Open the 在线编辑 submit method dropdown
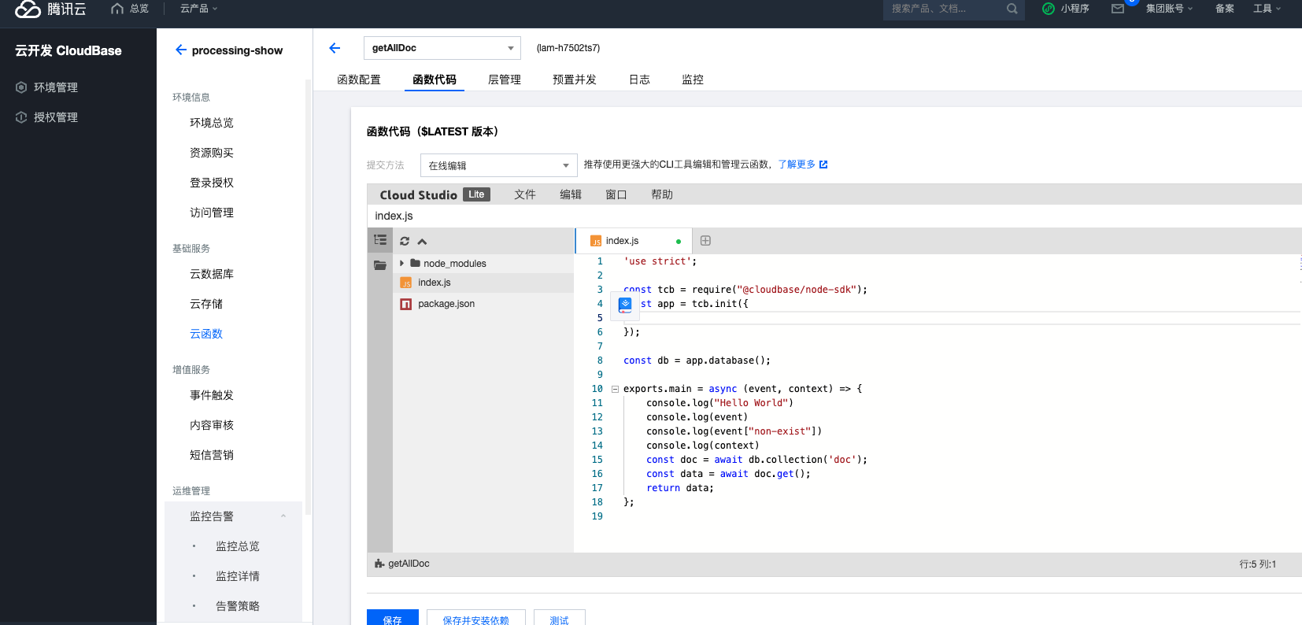Screen dimensions: 1302x625 point(499,165)
